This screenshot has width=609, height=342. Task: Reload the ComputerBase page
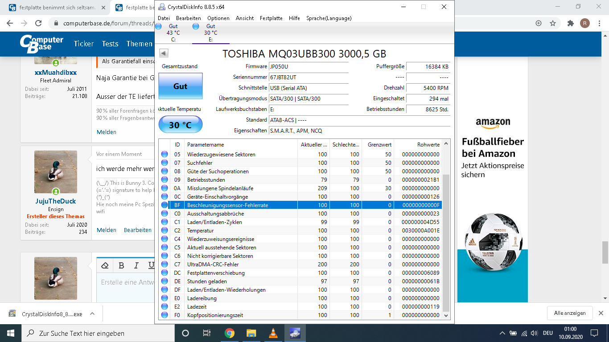[38, 23]
